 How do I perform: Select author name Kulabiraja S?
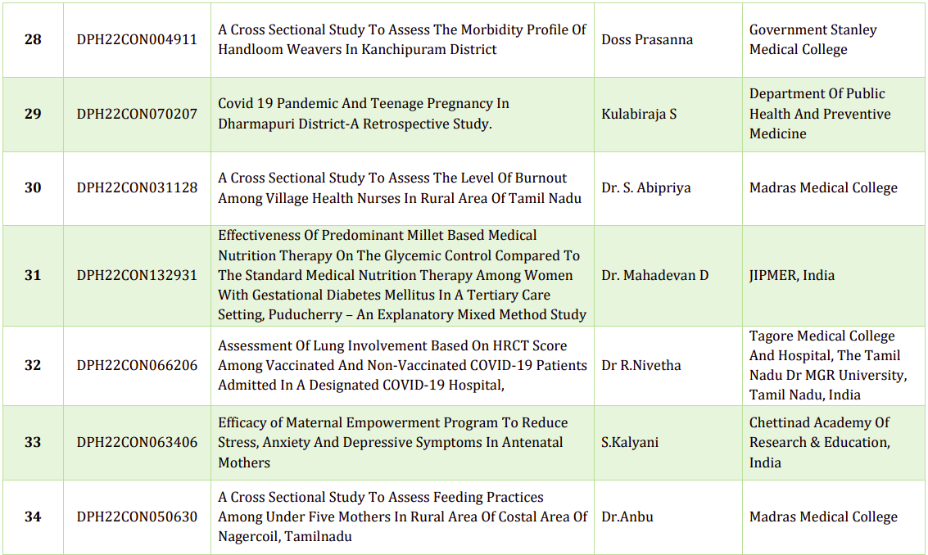[x=639, y=114]
